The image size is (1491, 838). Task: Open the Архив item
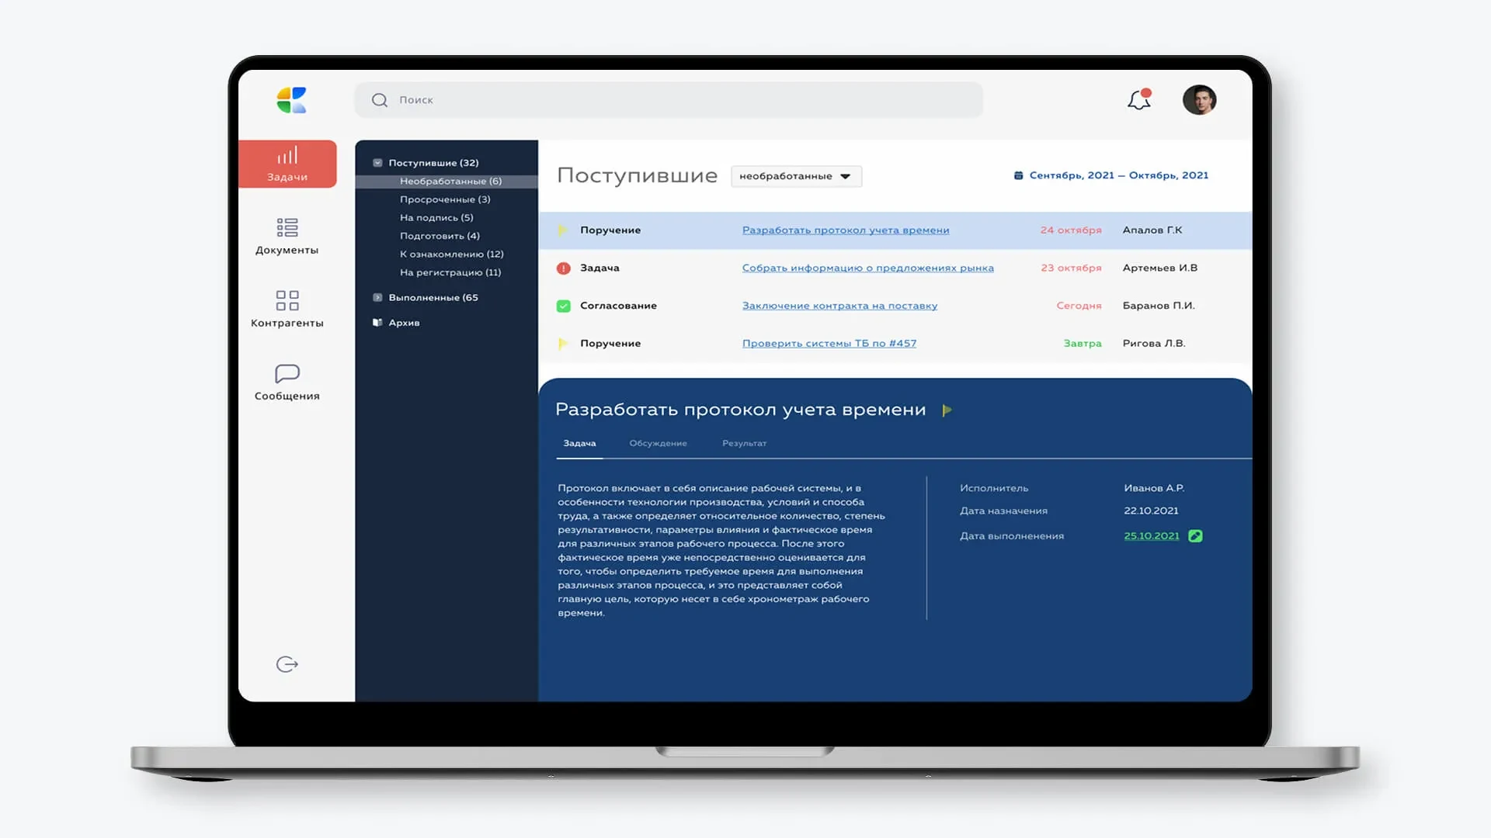coord(396,323)
